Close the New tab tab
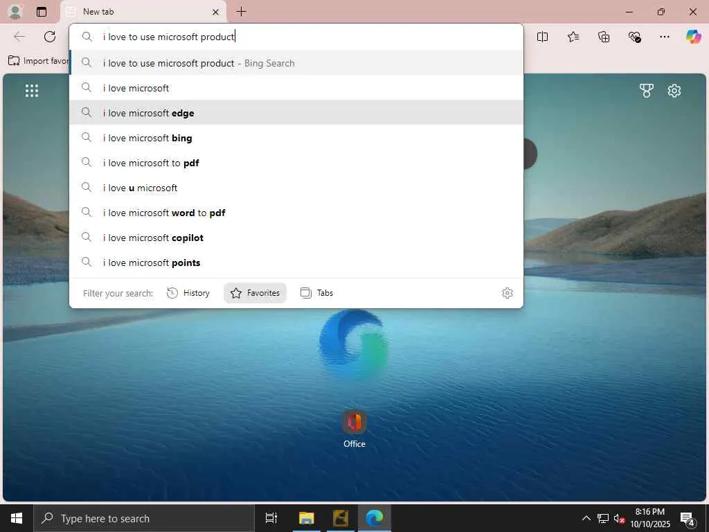This screenshot has width=709, height=532. pos(216,12)
